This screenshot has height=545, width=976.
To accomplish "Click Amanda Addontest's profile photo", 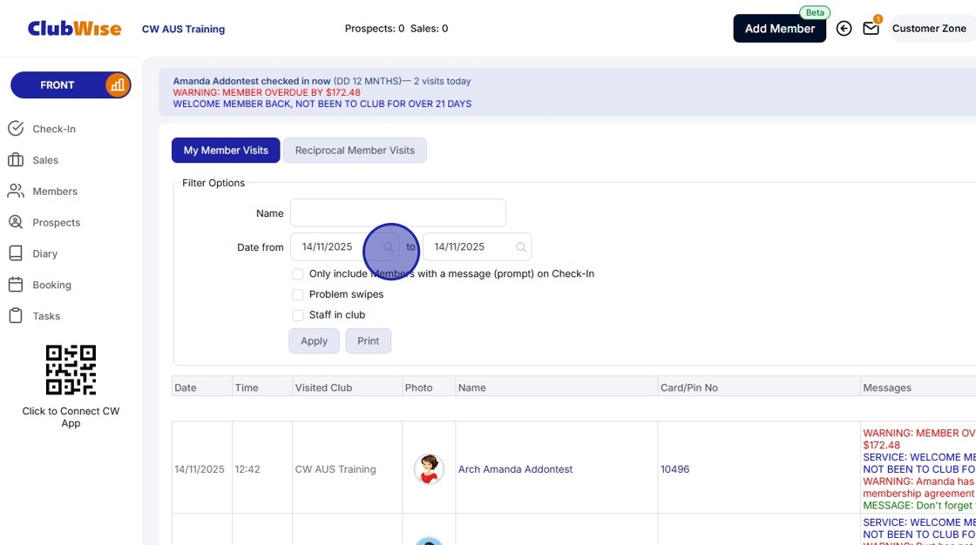I will click(429, 469).
